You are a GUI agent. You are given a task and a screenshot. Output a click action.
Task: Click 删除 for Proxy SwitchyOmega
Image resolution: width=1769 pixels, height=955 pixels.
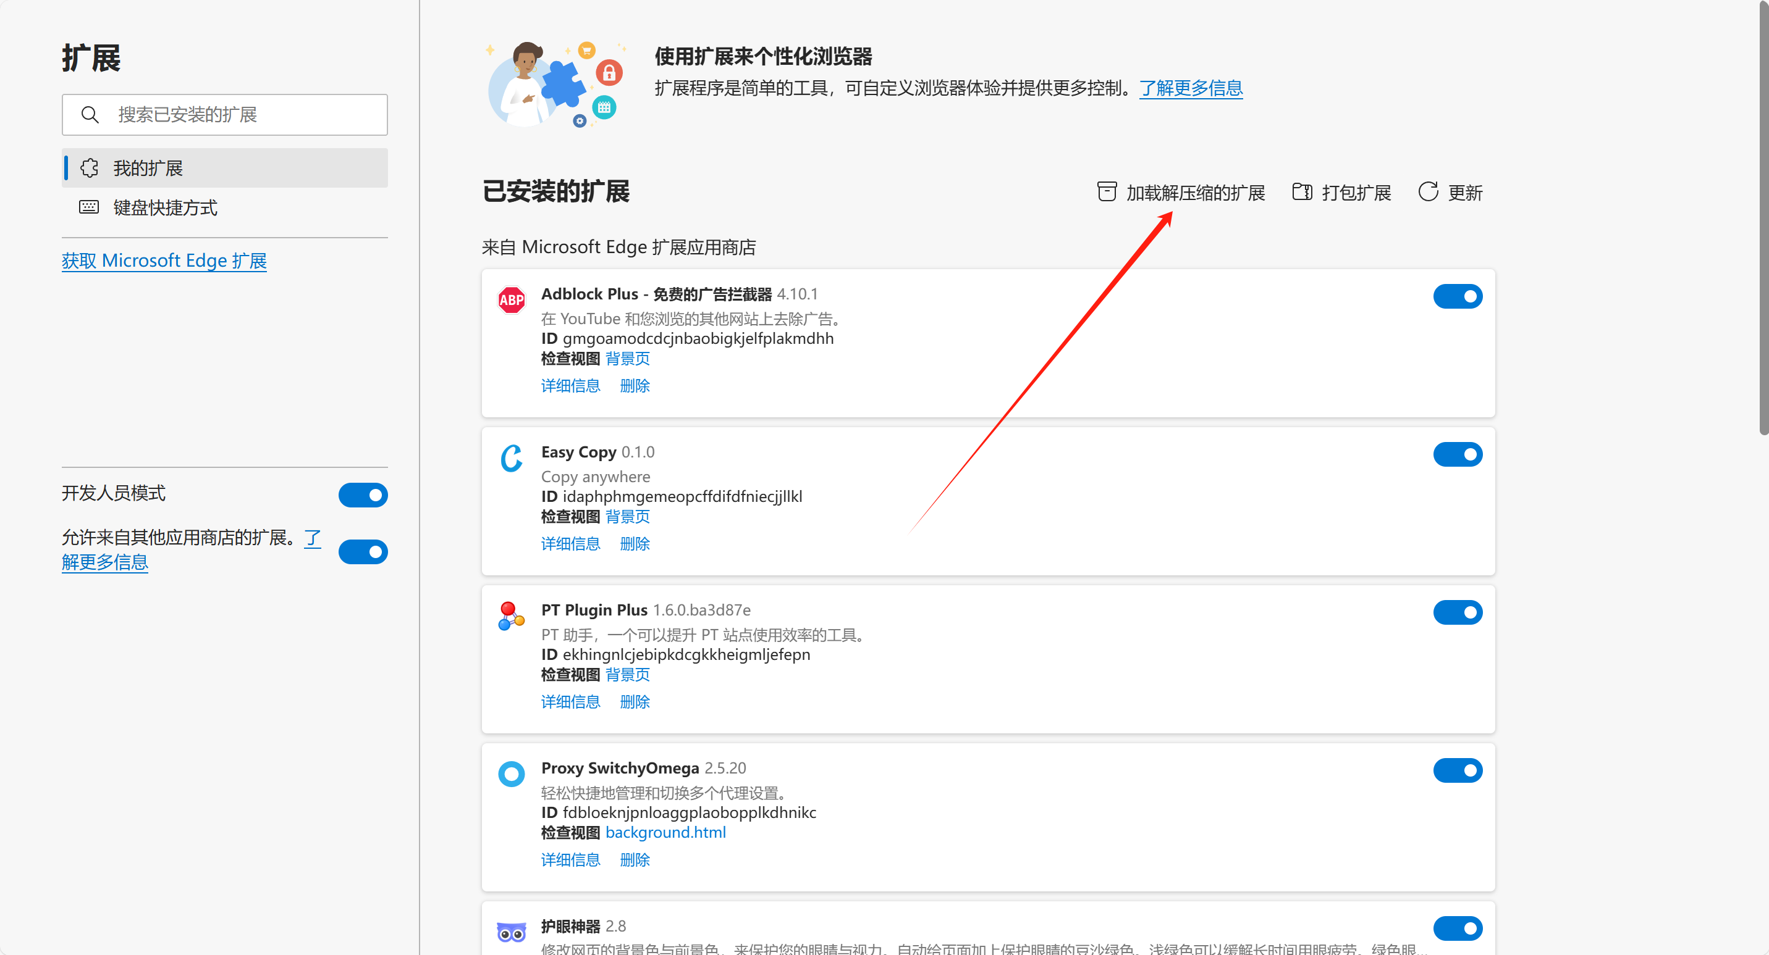click(x=635, y=860)
